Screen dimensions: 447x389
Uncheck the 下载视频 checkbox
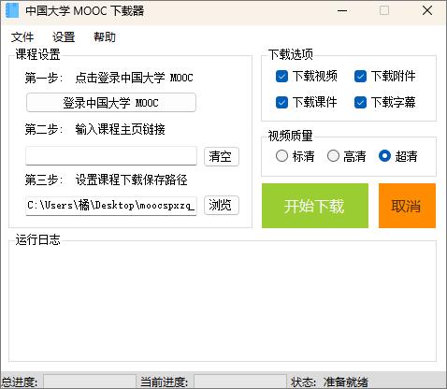(281, 76)
